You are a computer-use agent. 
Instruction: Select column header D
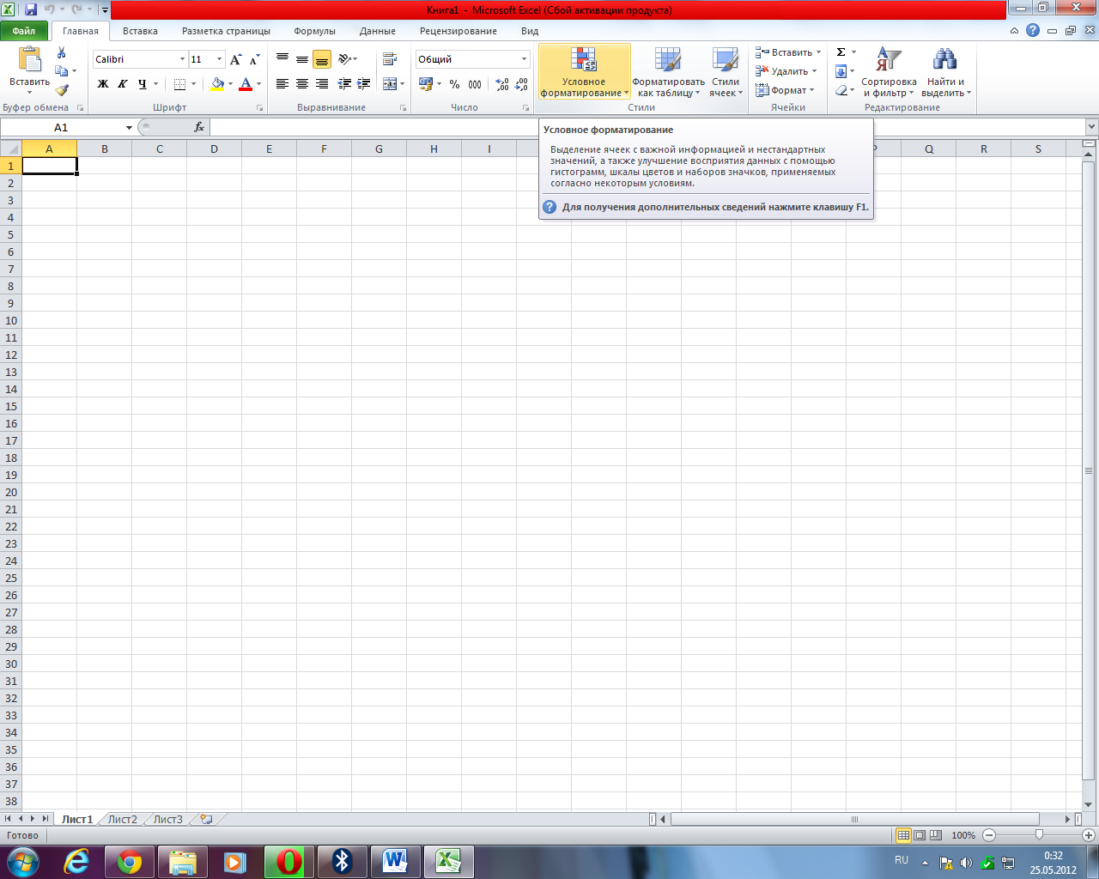[x=214, y=149]
